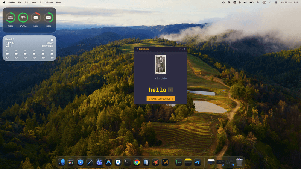Image resolution: width=301 pixels, height=169 pixels.
Task: Open the phone mirroring app in Dock
Action: pyautogui.click(x=146, y=162)
